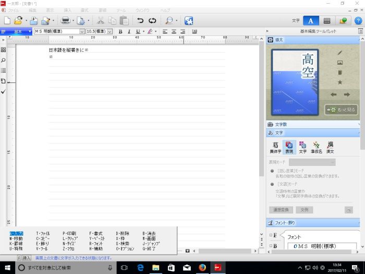Click the 異体字 variant character icon
This screenshot has height=274, width=365.
click(x=275, y=147)
